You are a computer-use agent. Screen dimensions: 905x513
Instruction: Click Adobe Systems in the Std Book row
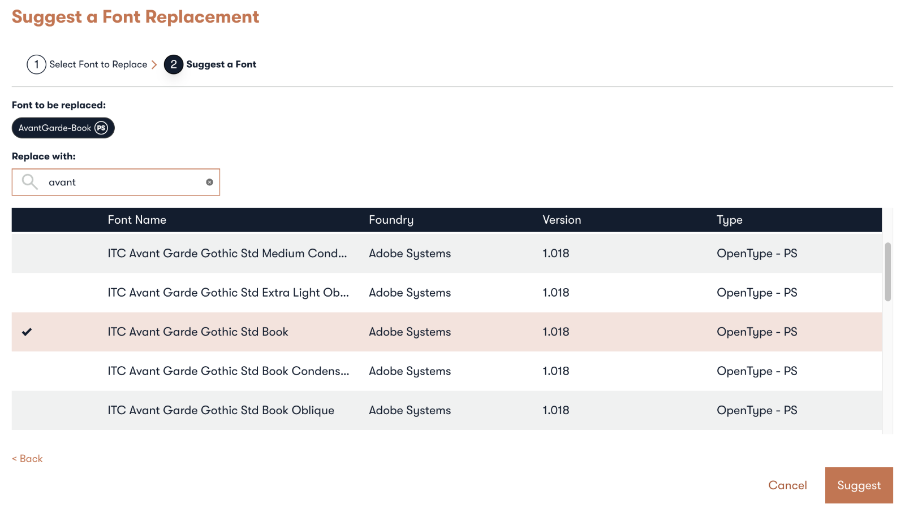click(x=410, y=332)
